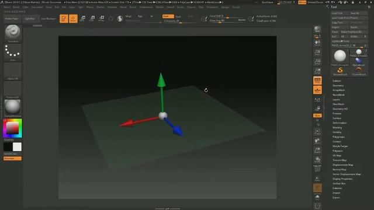Viewport: 374px width, 210px height.
Task: Toggle the Floor grid button
Action: click(317, 90)
